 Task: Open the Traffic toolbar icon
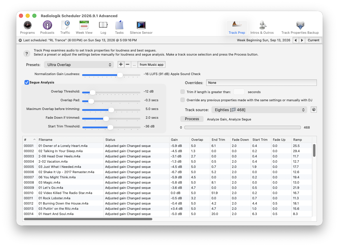coord(65,27)
